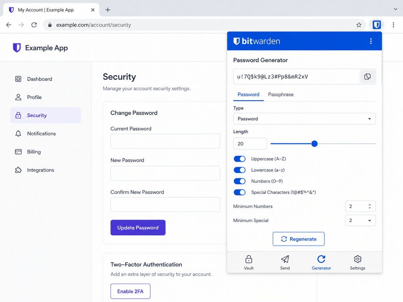This screenshot has width=403, height=302.
Task: Click the Bitwarden extension icon in toolbar
Action: pyautogui.click(x=377, y=25)
